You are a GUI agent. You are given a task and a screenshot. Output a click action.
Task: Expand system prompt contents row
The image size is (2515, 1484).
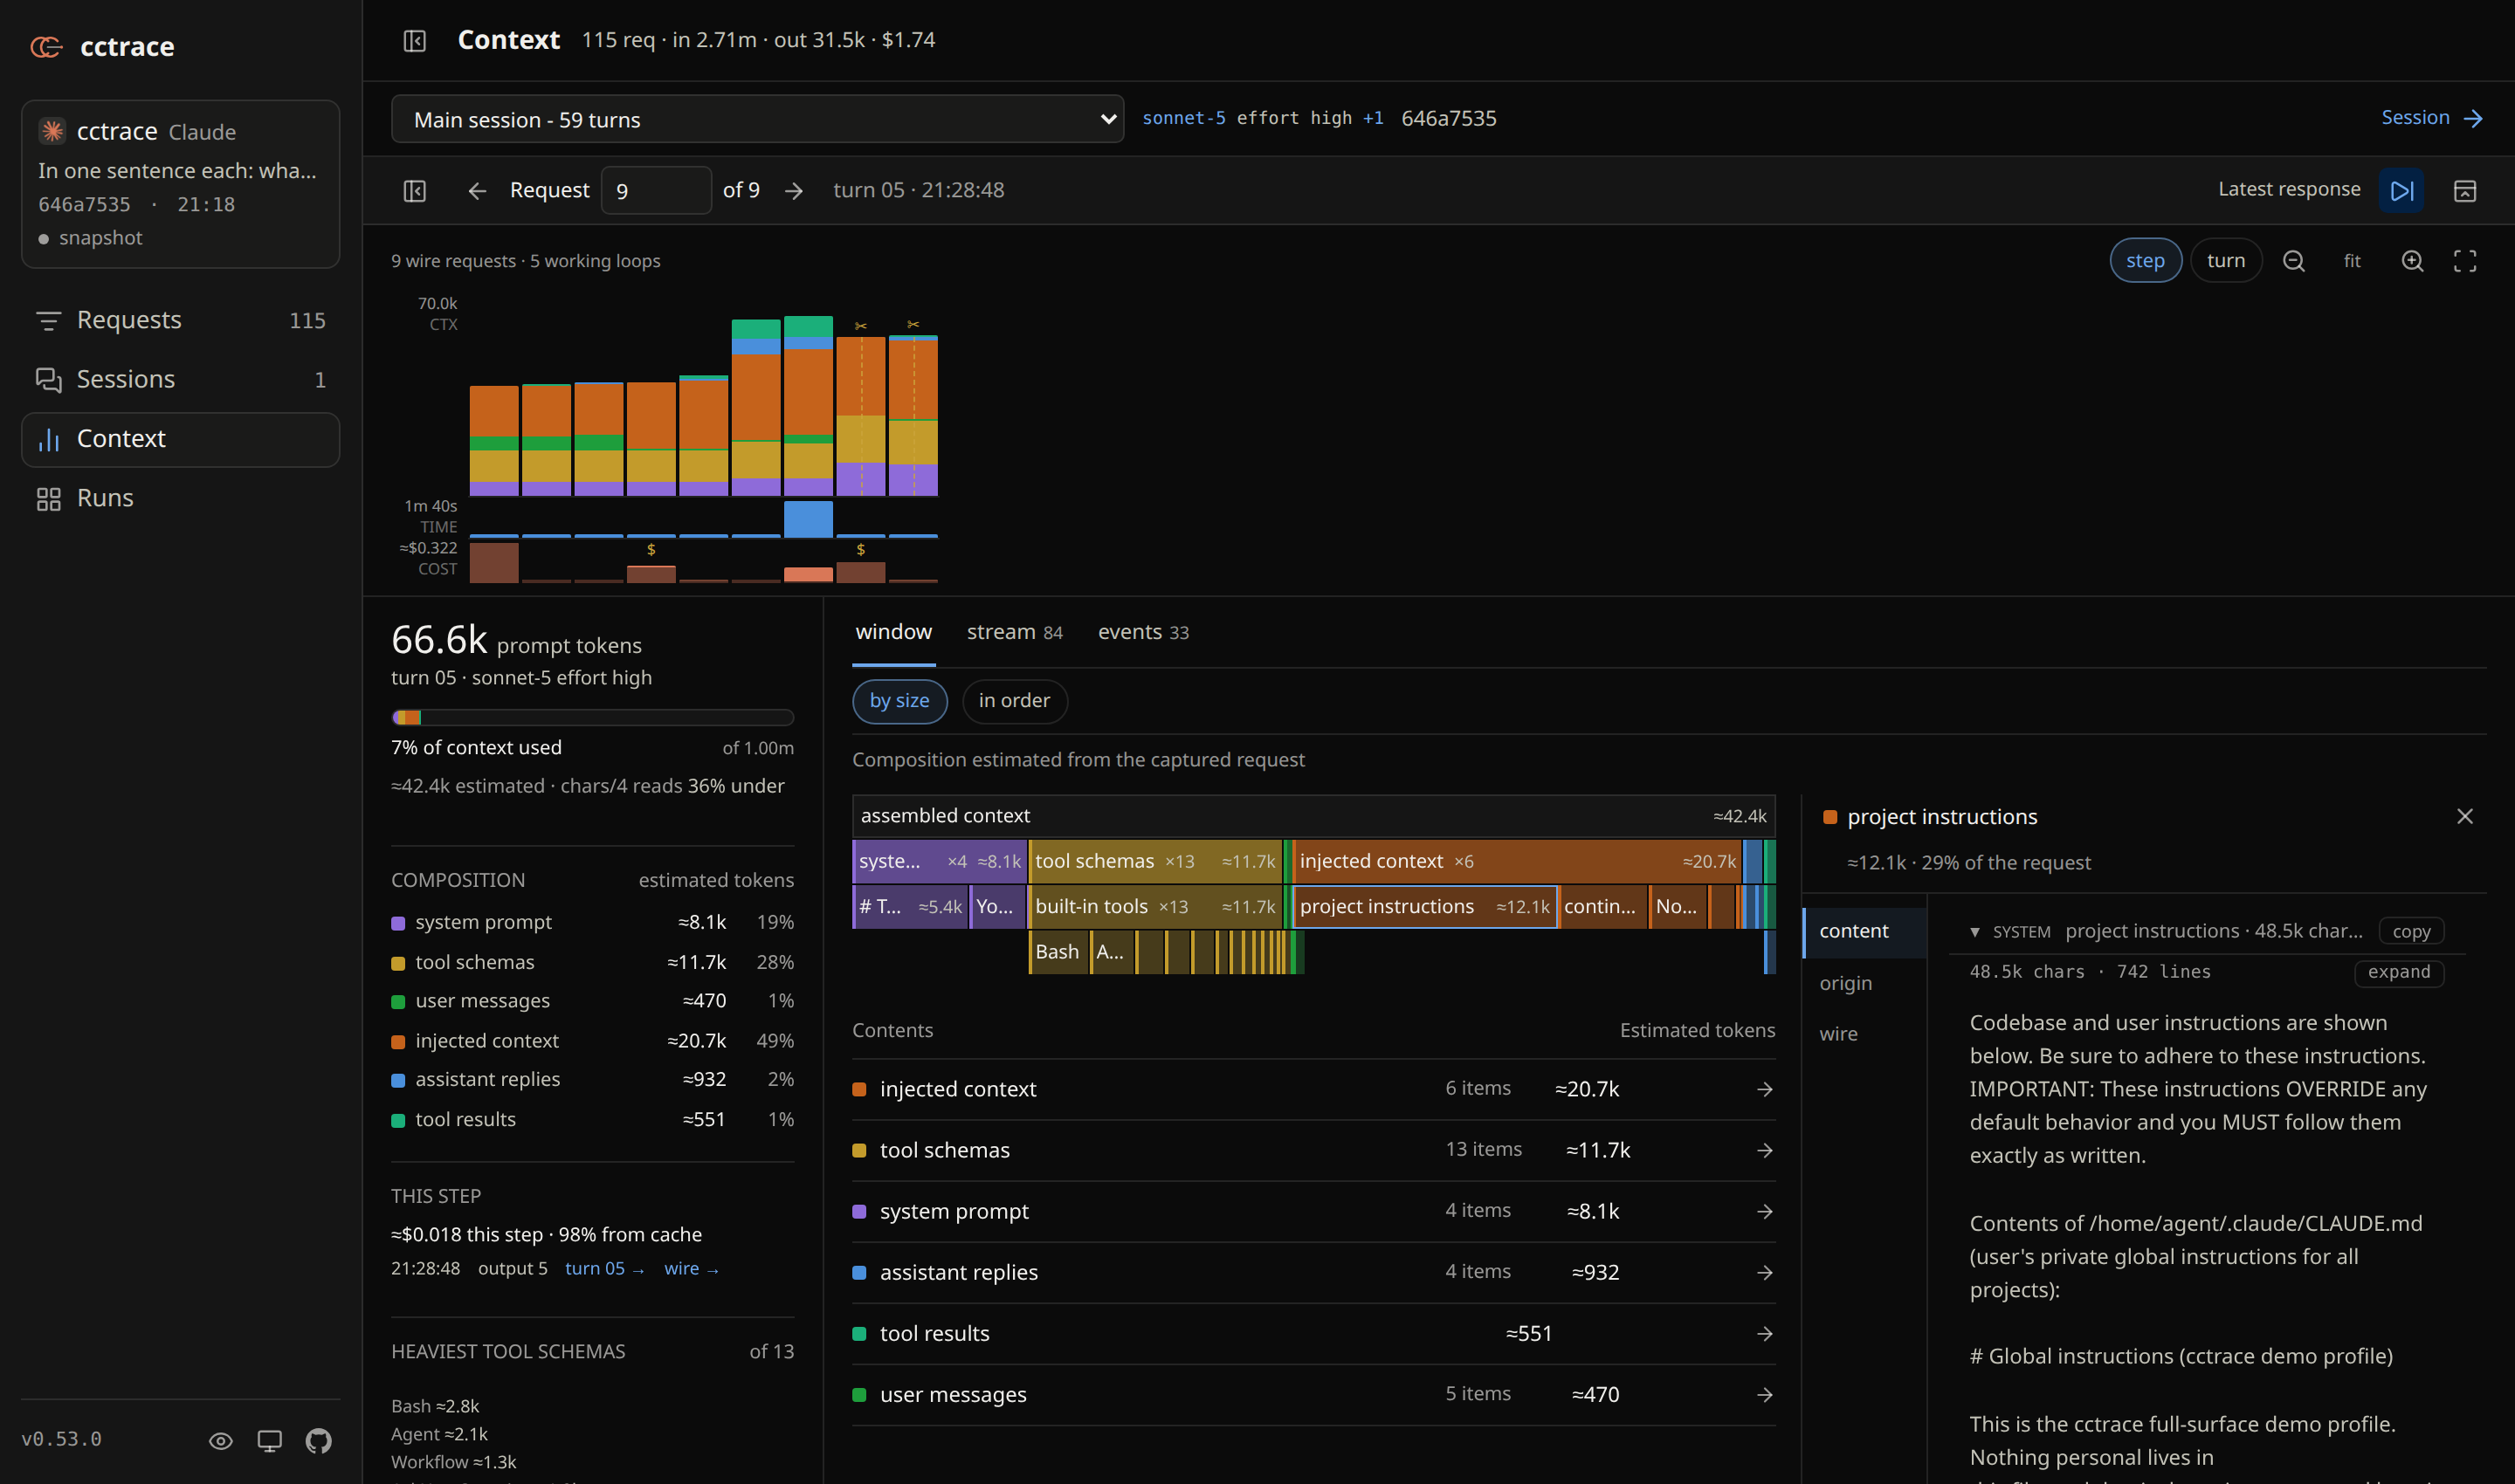tap(1313, 1211)
